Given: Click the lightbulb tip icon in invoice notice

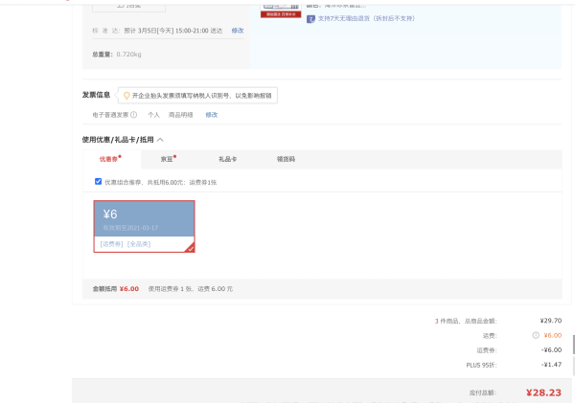Looking at the screenshot, I should (126, 96).
